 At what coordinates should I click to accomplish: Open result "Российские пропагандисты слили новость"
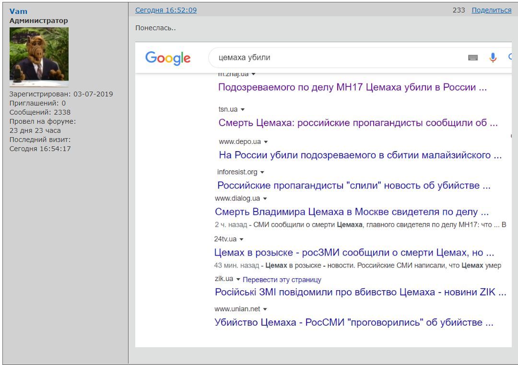(x=354, y=185)
